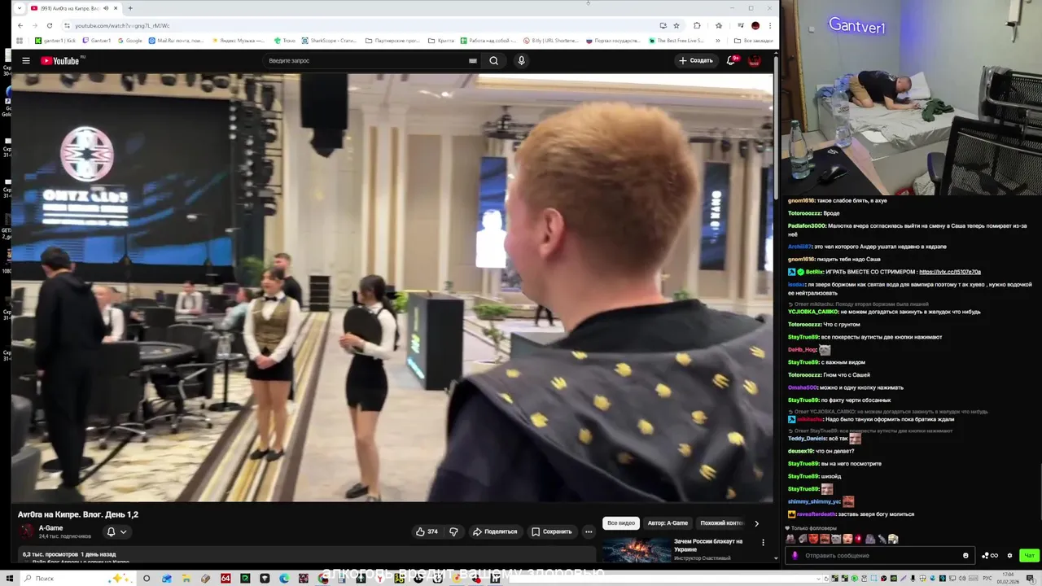Open options menu for Зачем России блэкаут video

pos(763,542)
